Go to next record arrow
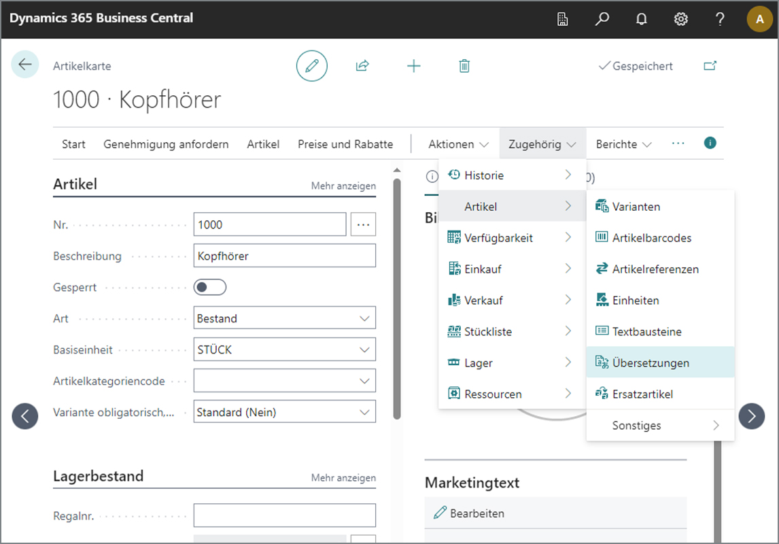 click(x=751, y=416)
